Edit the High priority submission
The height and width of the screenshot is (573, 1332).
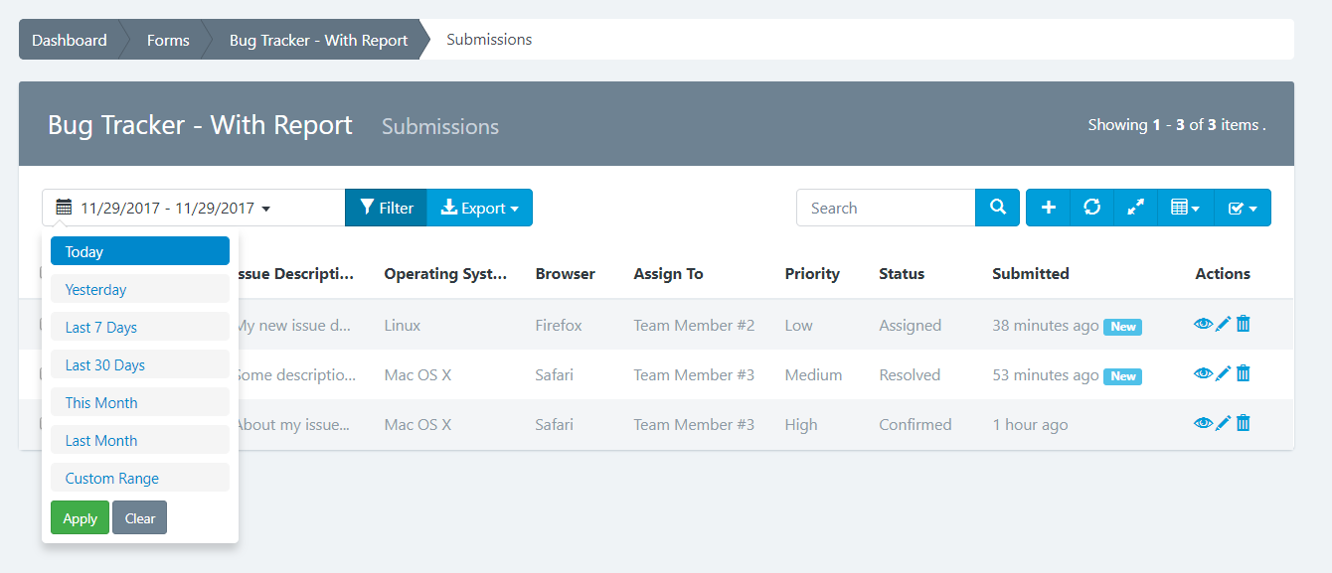1224,423
